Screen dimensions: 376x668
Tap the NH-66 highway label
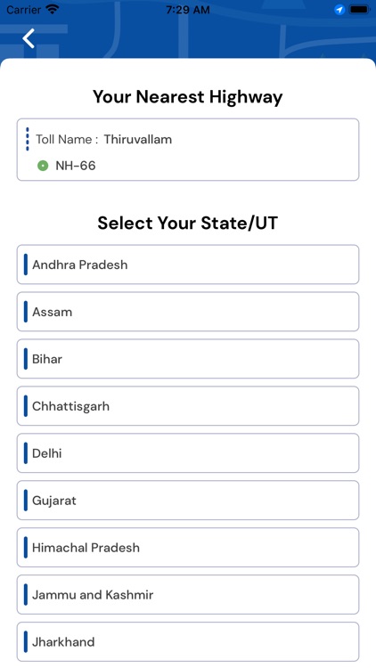[76, 166]
